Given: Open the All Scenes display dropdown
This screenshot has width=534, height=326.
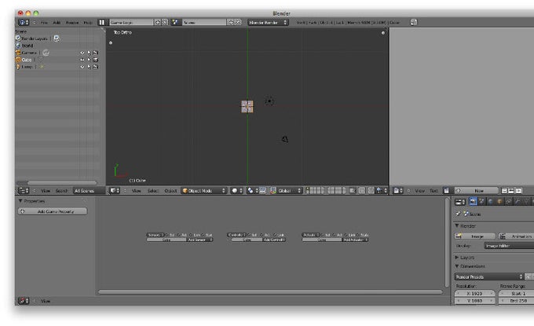Looking at the screenshot, I should 89,191.
